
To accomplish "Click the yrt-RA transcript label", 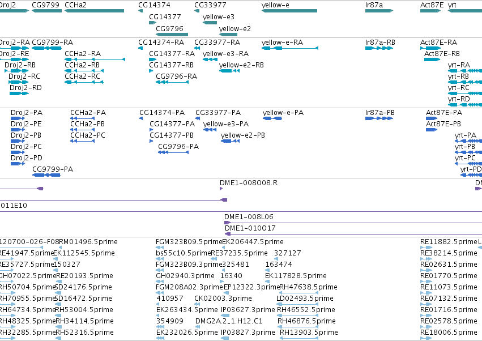I will 459,65.
